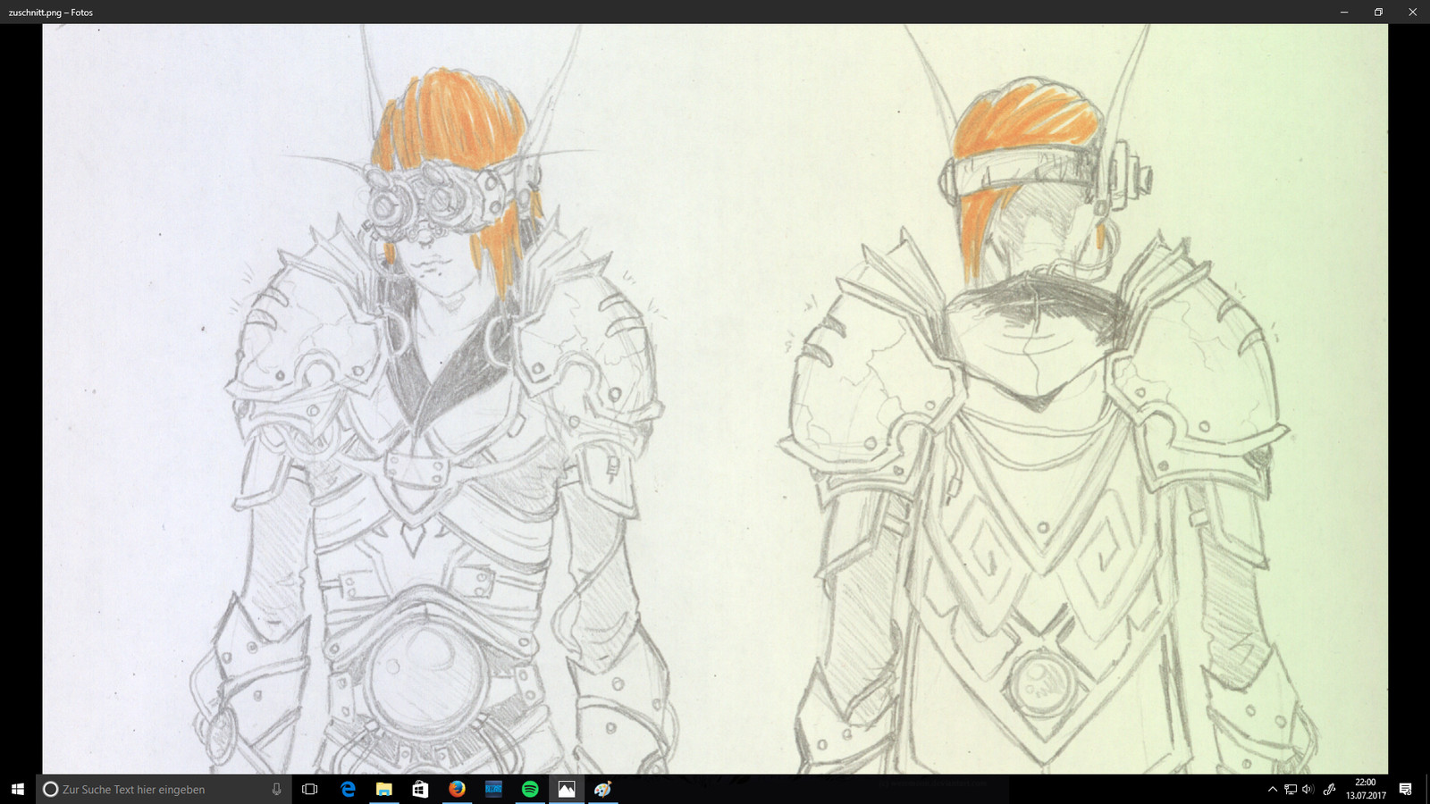
Task: Click the show desktop strip beside Action Center
Action: pos(1427,789)
